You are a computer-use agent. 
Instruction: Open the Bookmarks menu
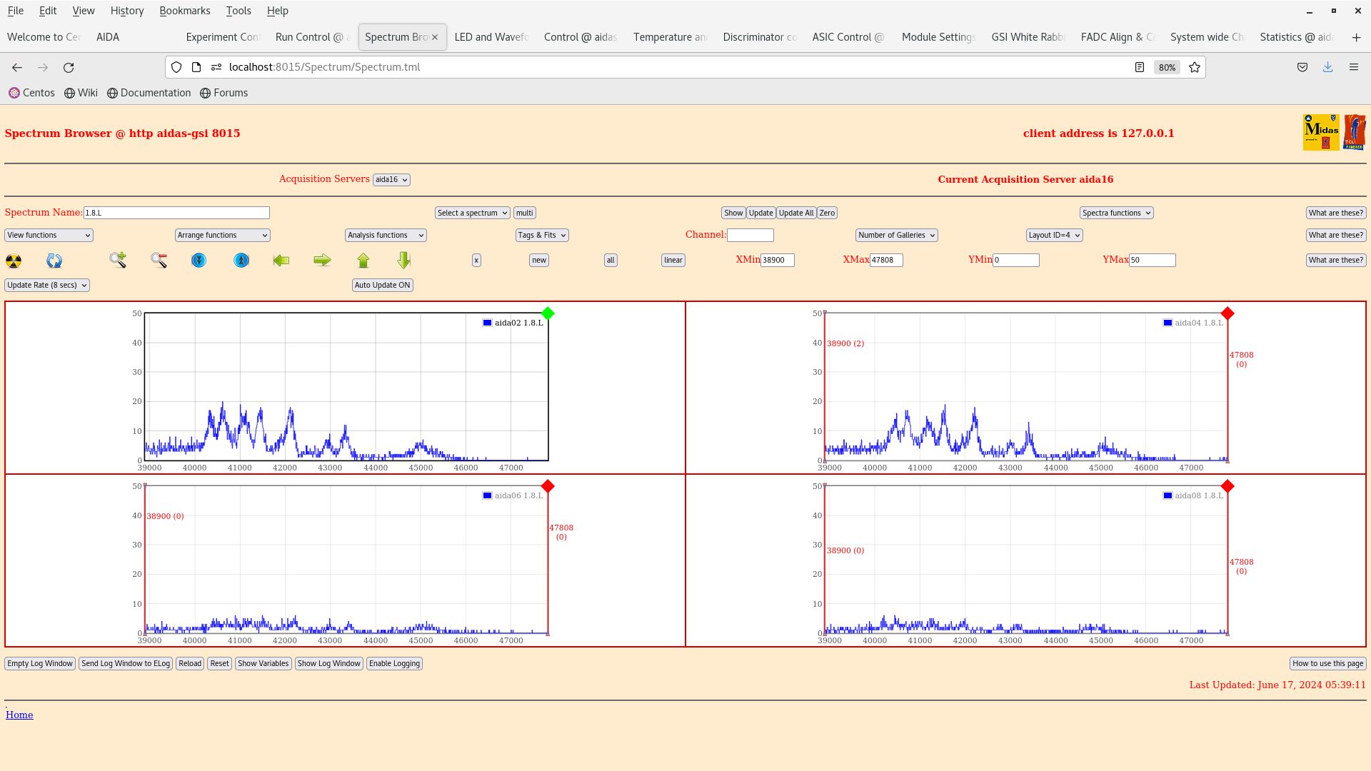click(185, 11)
